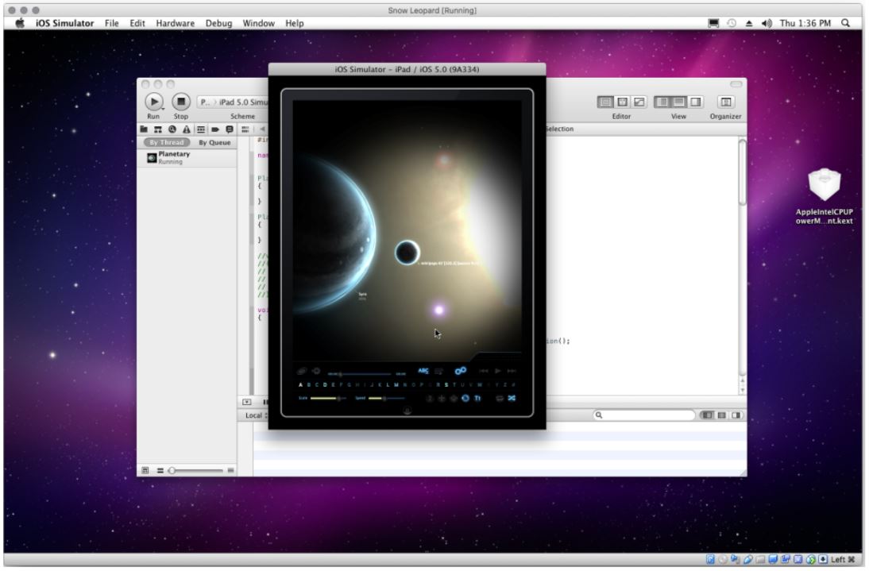The height and width of the screenshot is (571, 869).
Task: Click the playlist lines icon in Planetary
Action: 439,371
